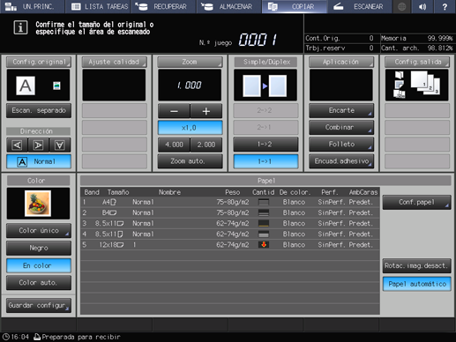Select tray 3 8.5x11 paper row
Image resolution: width=456 pixels, height=342 pixels.
point(230,224)
